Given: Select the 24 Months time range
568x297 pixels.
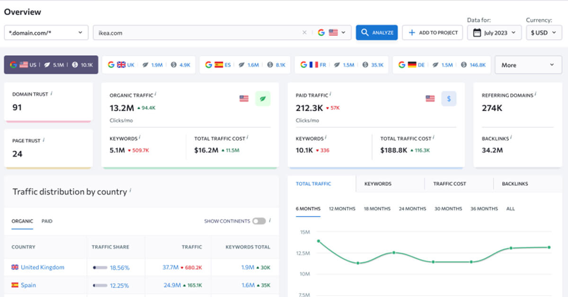Looking at the screenshot, I should (x=412, y=209).
